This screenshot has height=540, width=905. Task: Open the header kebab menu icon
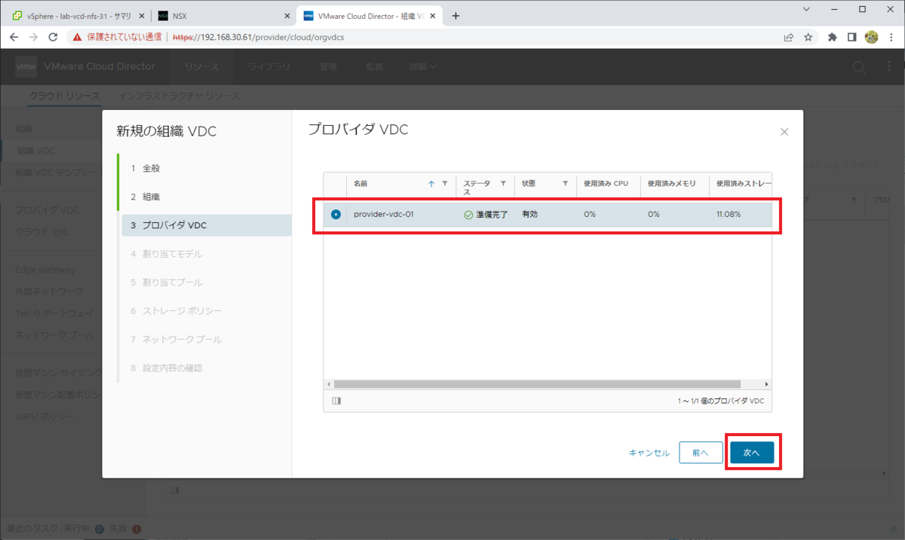tap(890, 67)
